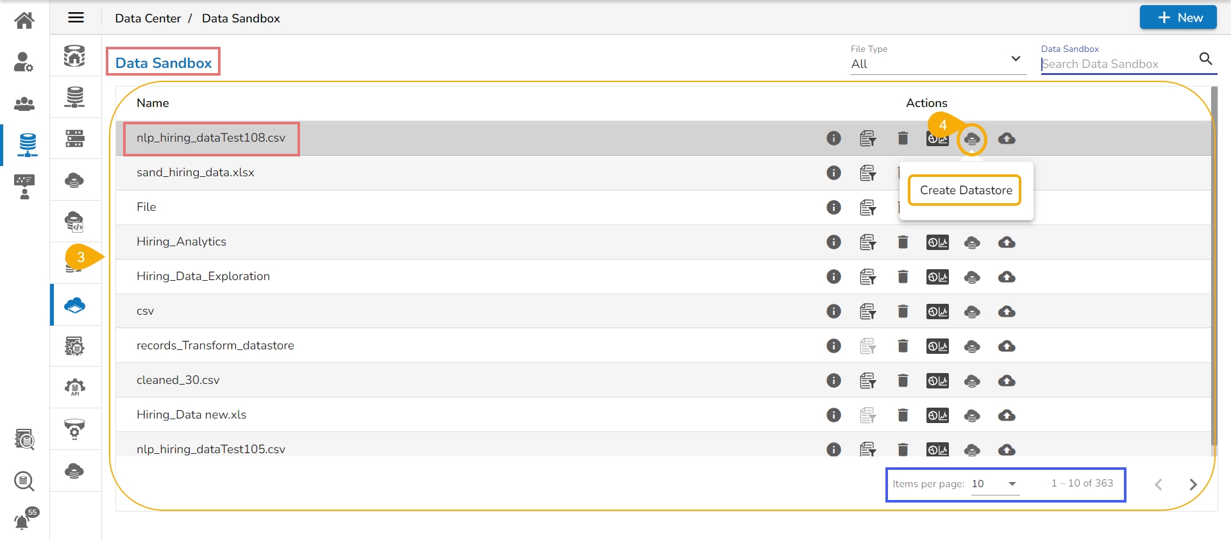Click the create datastore icon for Hiring_Data_Exploration
This screenshot has width=1231, height=541.
[972, 277]
